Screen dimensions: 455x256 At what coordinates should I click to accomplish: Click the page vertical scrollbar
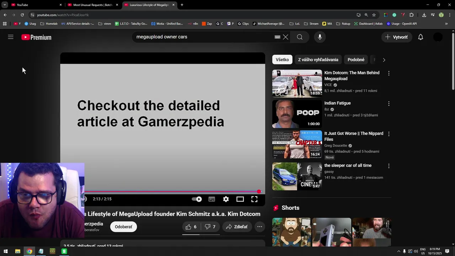pos(453,62)
